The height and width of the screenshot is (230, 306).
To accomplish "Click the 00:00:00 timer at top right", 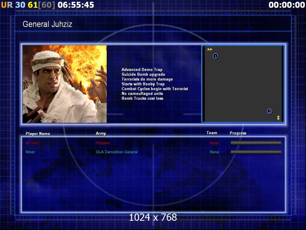I will coord(286,5).
